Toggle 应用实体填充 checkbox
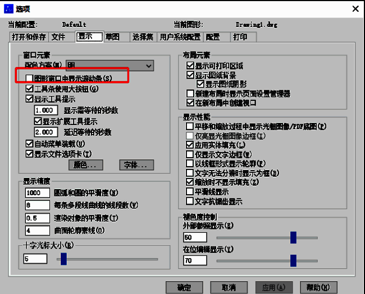Image resolution: width=365 pixels, height=294 pixels. tap(189, 145)
